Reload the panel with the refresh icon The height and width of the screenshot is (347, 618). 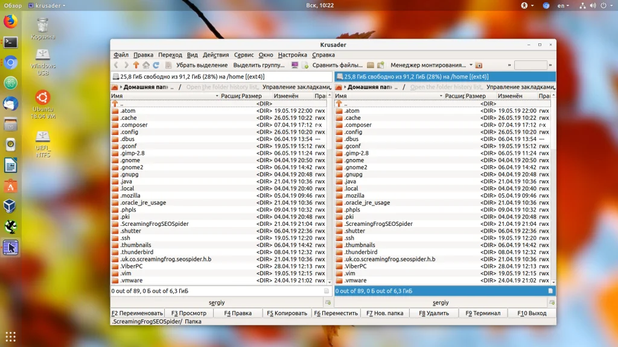click(156, 65)
